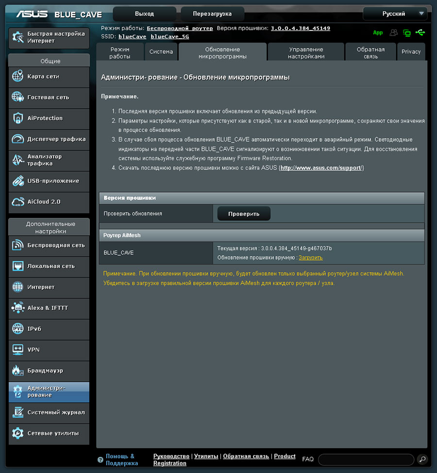The image size is (437, 473).
Task: Open the asus.com/support link
Action: coord(321,168)
